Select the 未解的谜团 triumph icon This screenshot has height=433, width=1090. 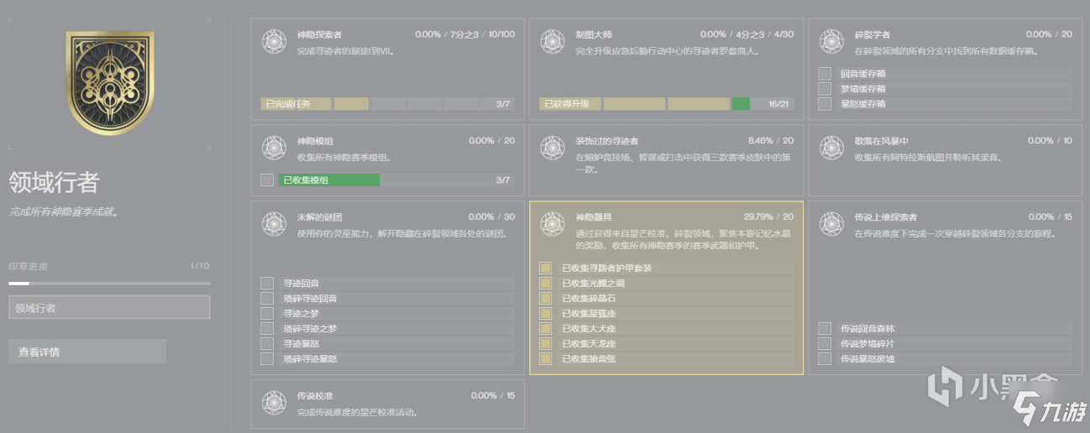point(274,223)
